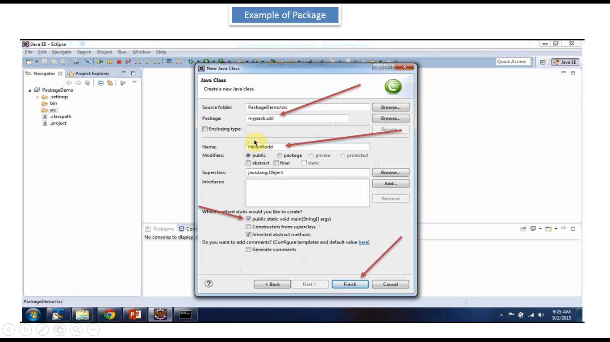Expand the .settings folder

38,97
